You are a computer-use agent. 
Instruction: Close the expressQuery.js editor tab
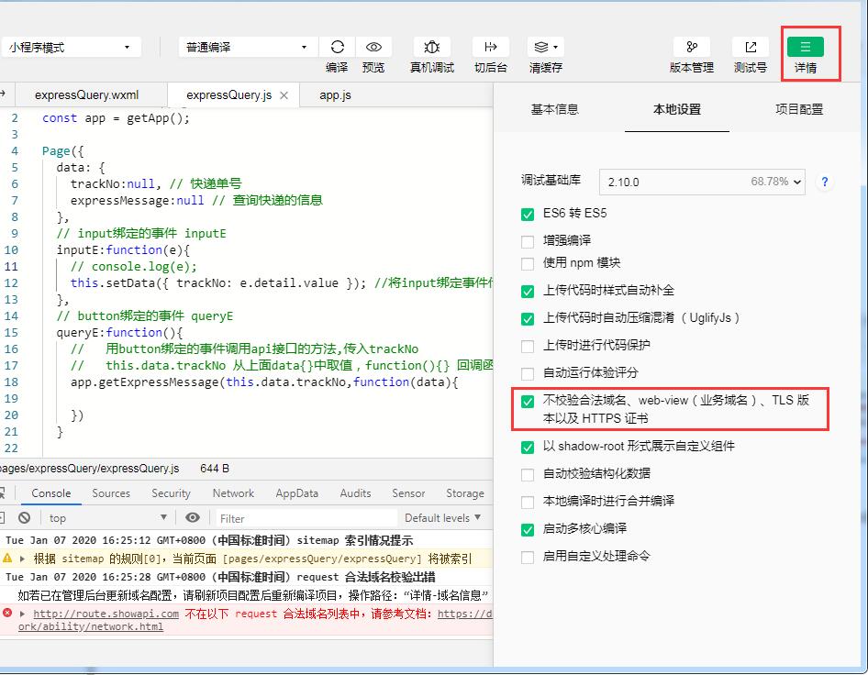tap(284, 95)
